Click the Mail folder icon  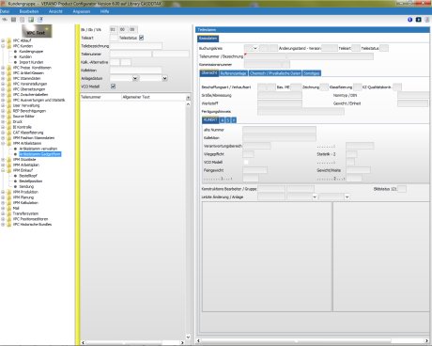[x=9, y=208]
